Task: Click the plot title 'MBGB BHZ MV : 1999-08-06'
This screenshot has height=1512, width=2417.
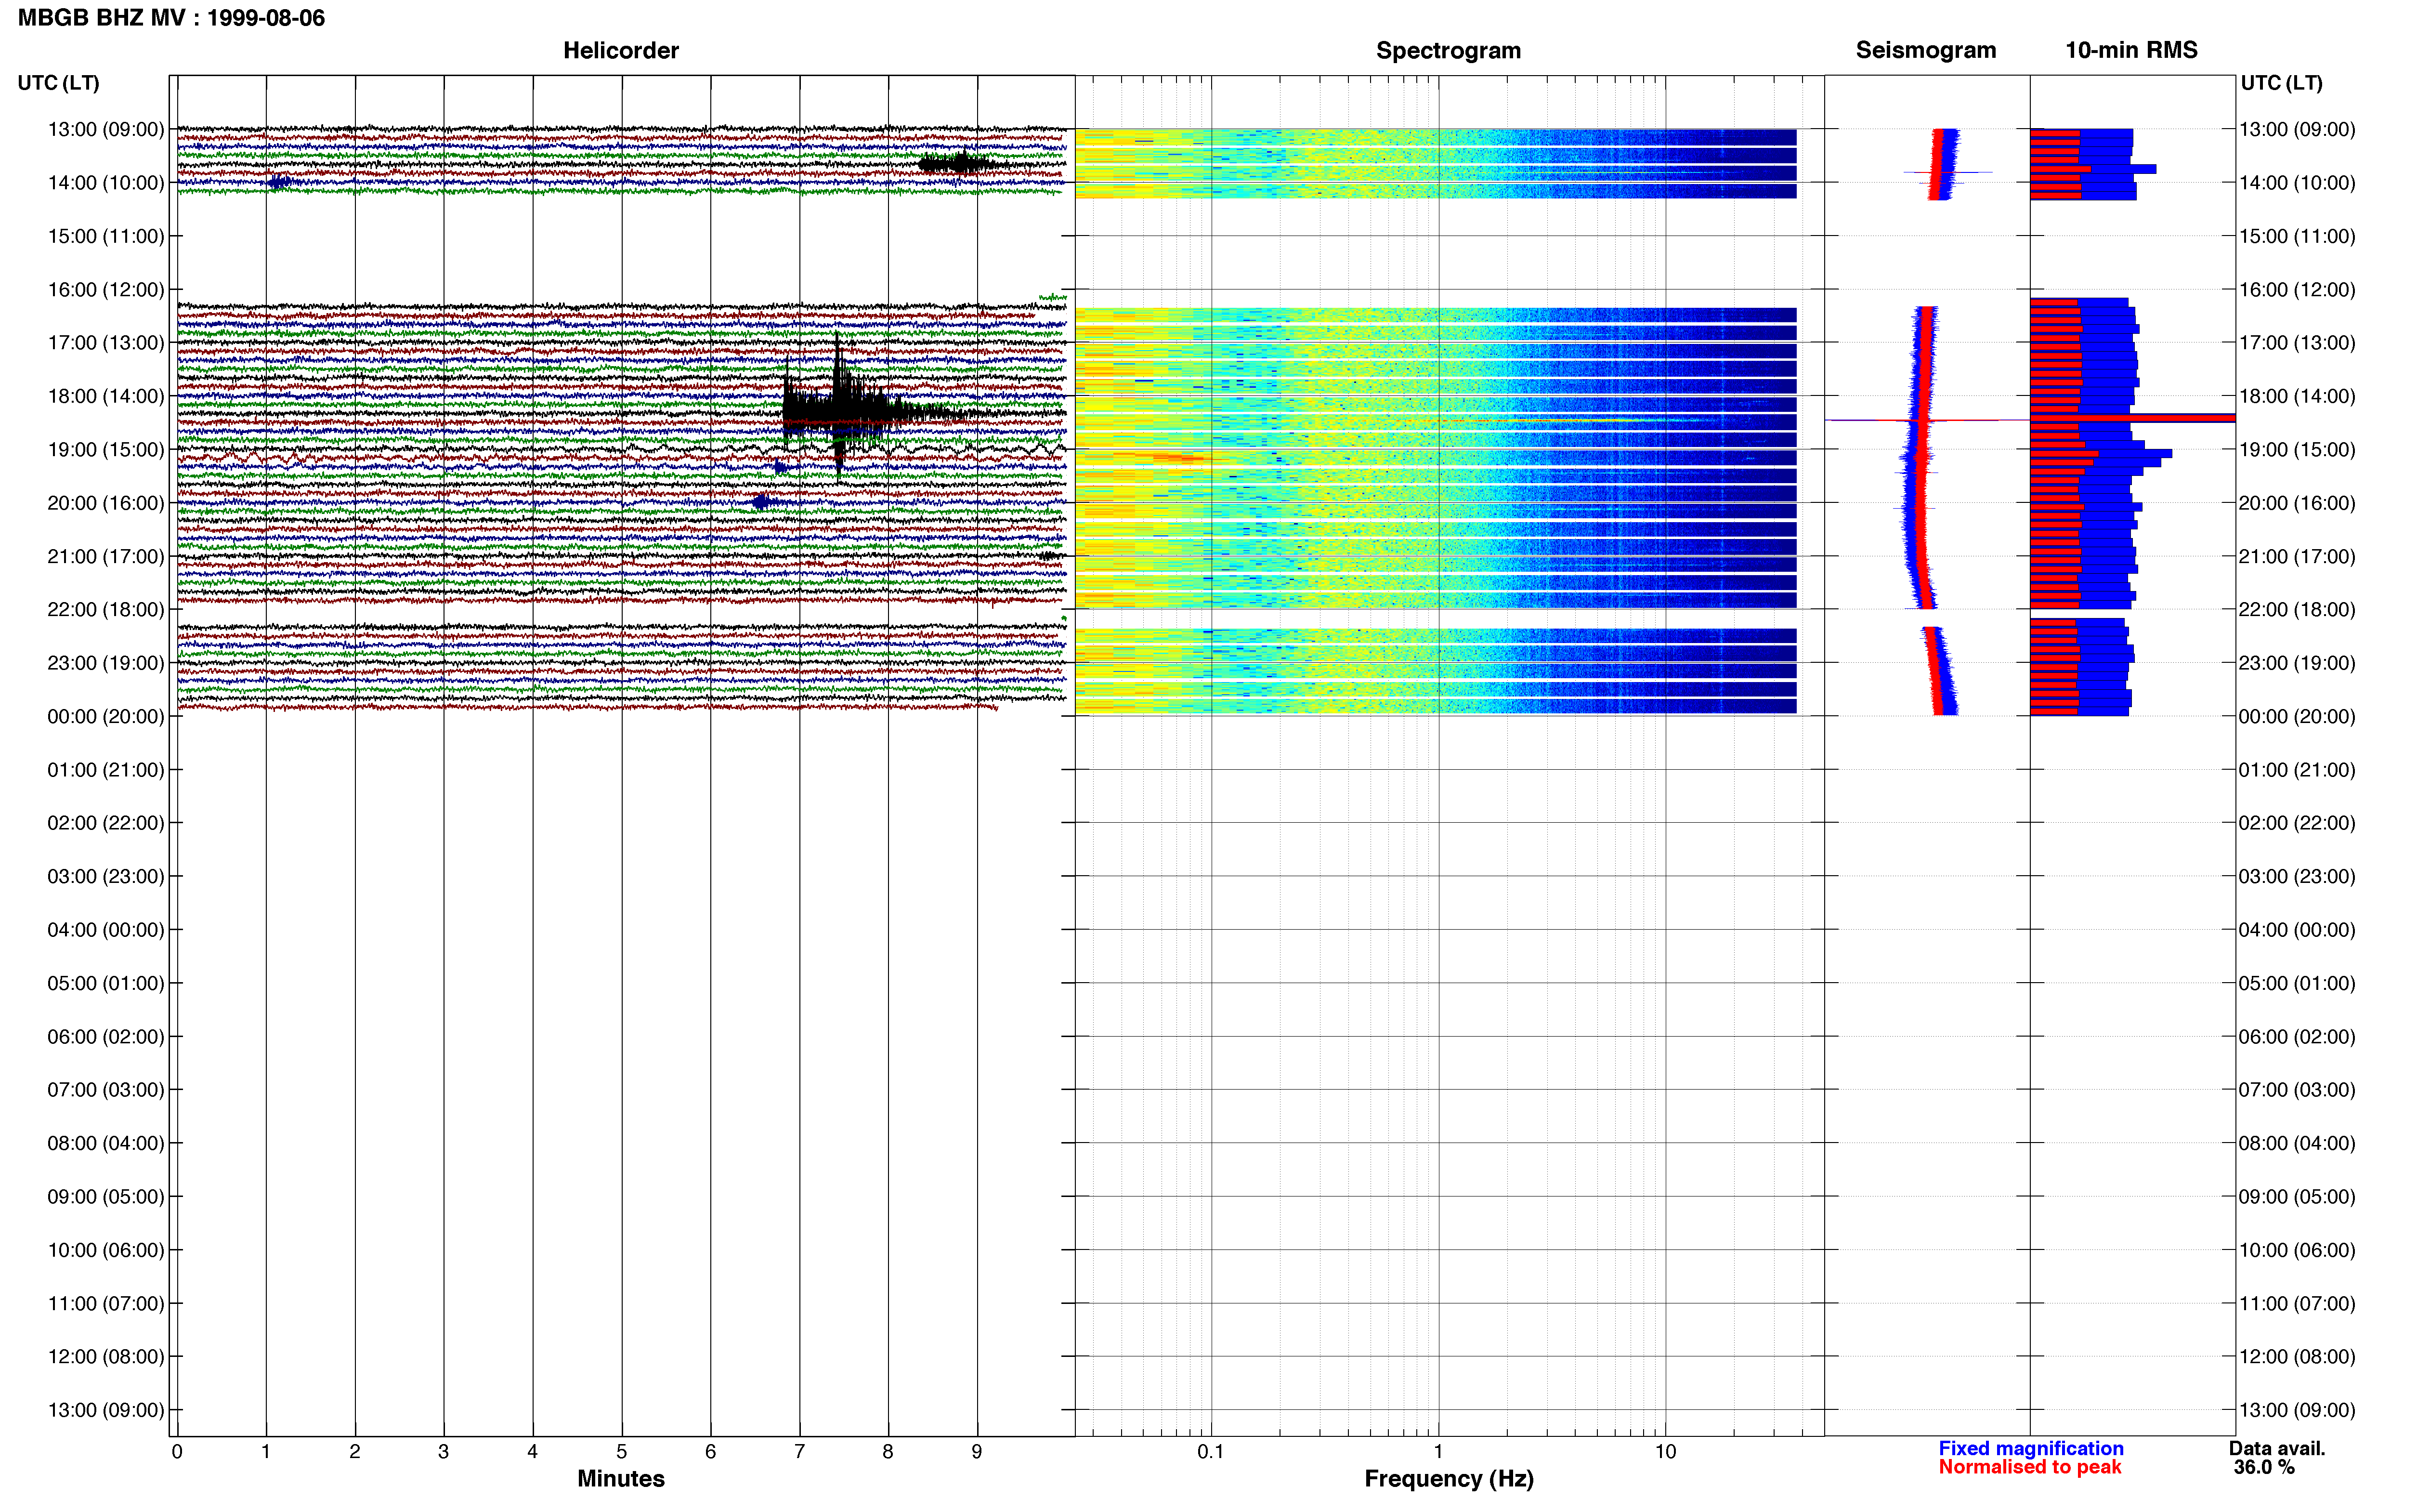Action: (x=171, y=18)
